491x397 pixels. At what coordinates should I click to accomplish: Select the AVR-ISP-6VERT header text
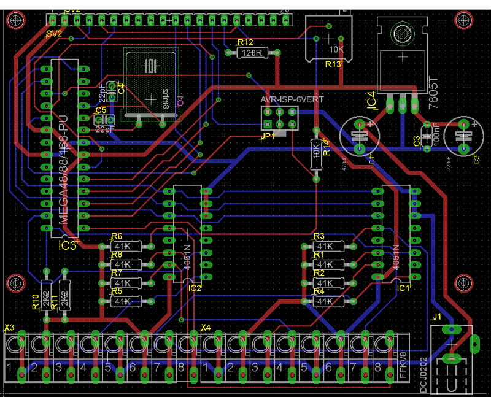[x=292, y=99]
